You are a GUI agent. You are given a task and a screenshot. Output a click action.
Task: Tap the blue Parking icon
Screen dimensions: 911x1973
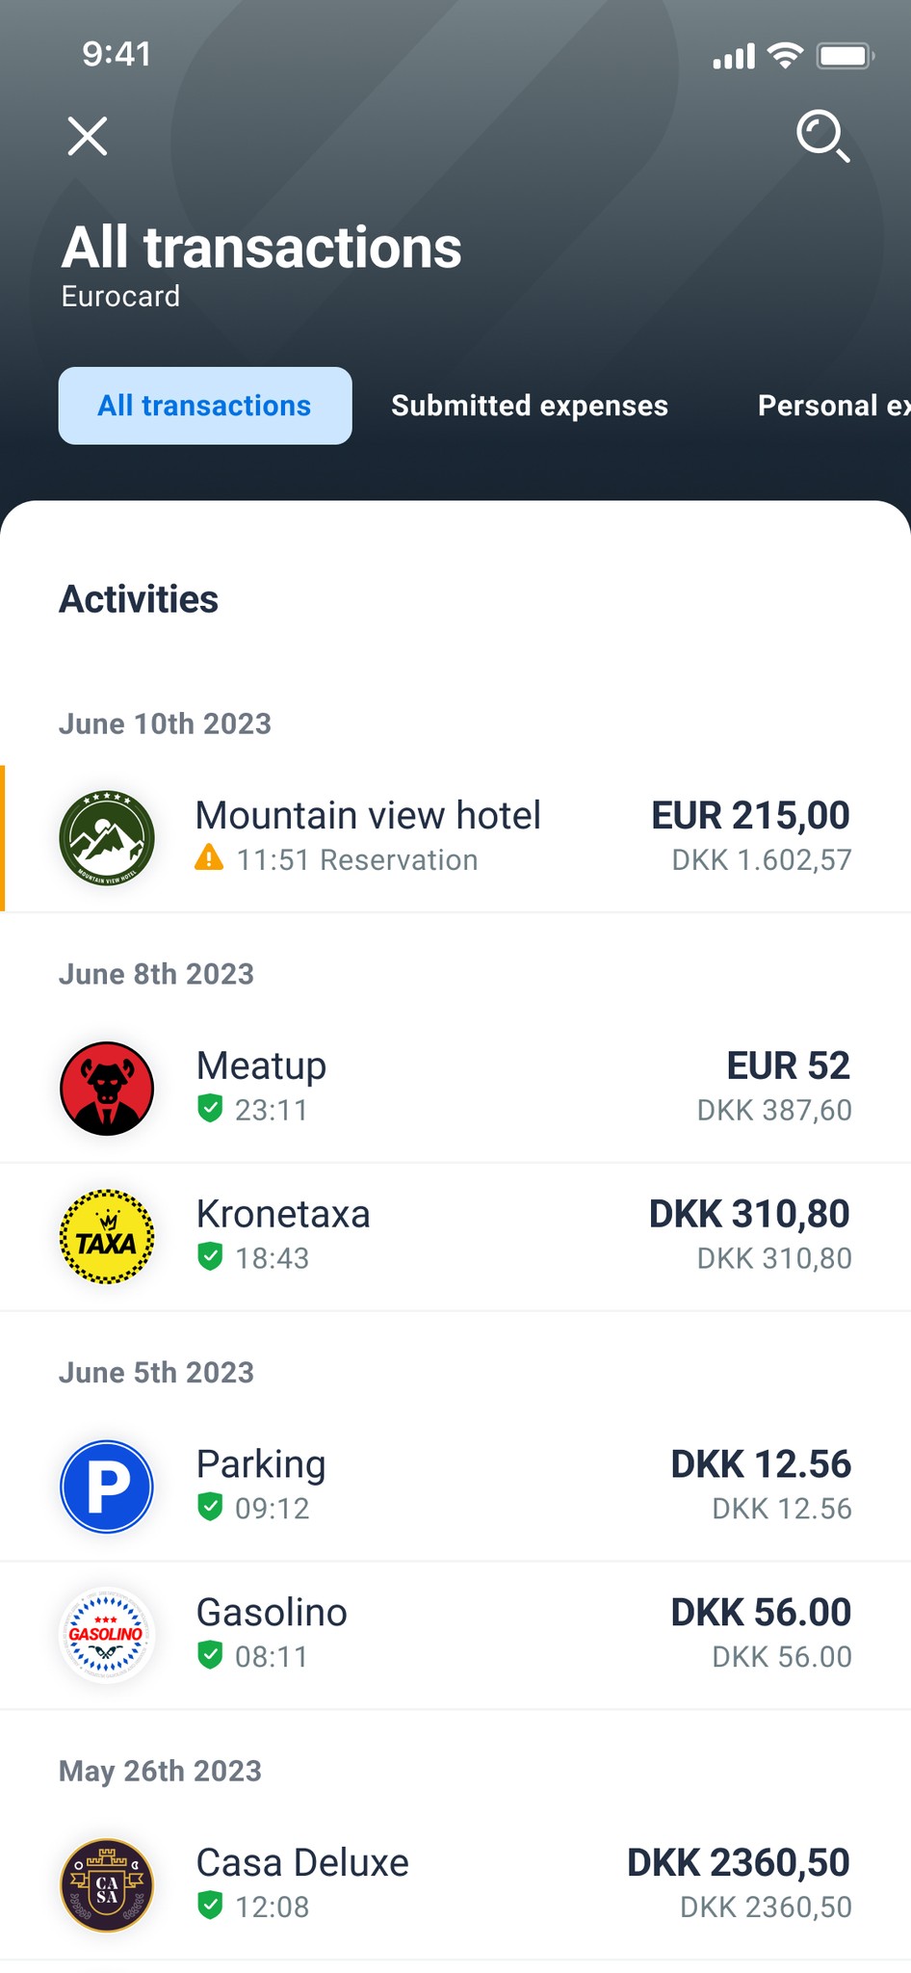tap(107, 1486)
